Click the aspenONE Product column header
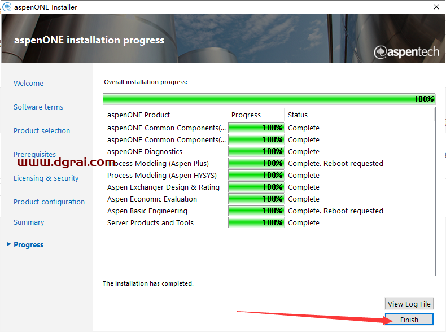 coord(138,115)
